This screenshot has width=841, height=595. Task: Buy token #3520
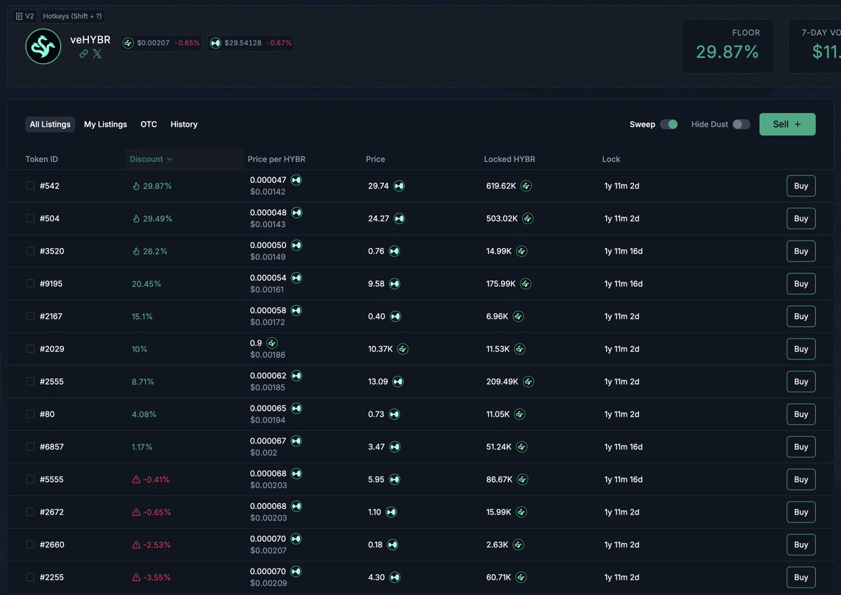(801, 251)
